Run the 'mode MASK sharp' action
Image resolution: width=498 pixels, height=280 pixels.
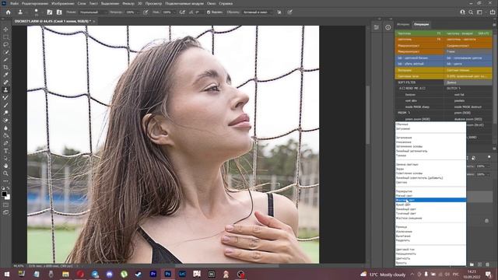tap(419, 107)
